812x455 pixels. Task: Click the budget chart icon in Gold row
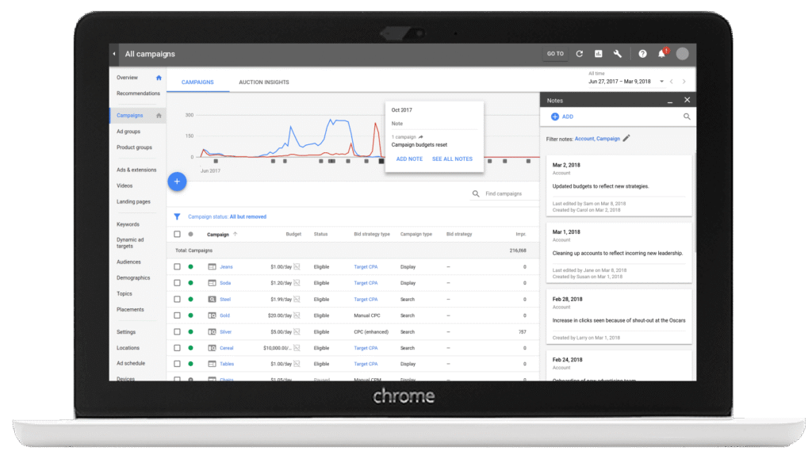pos(297,315)
